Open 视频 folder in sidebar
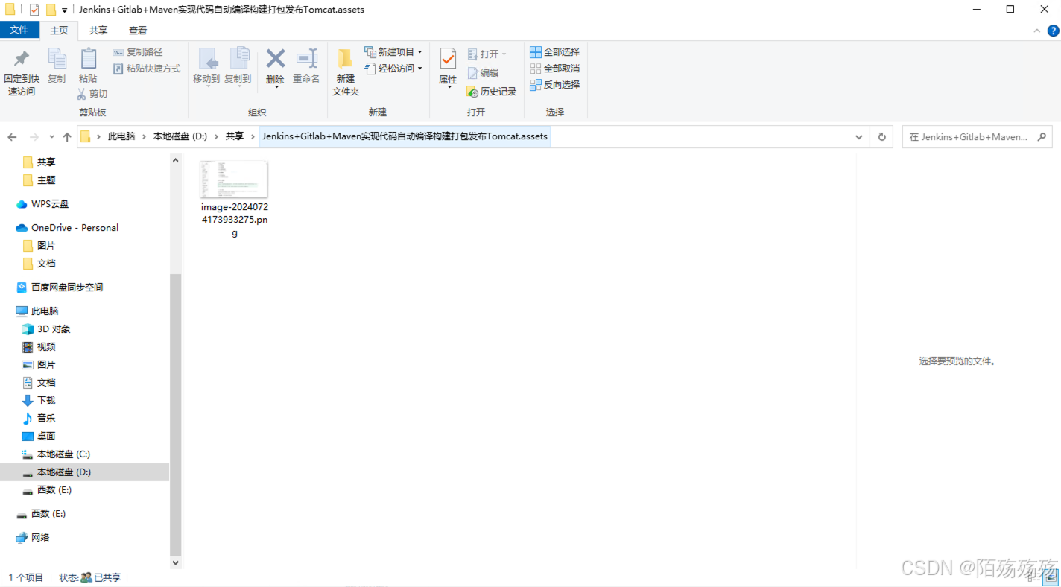This screenshot has width=1061, height=587. 46,346
